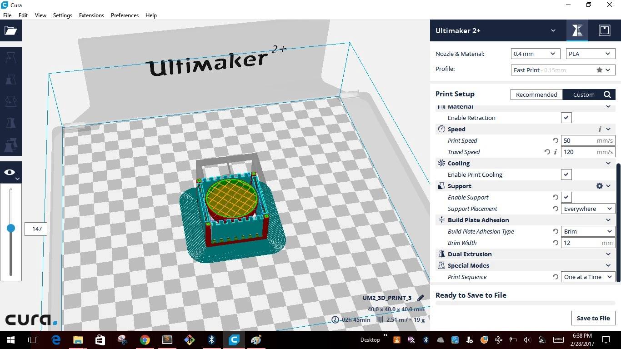
Task: Open the Extensions menu
Action: (91, 15)
